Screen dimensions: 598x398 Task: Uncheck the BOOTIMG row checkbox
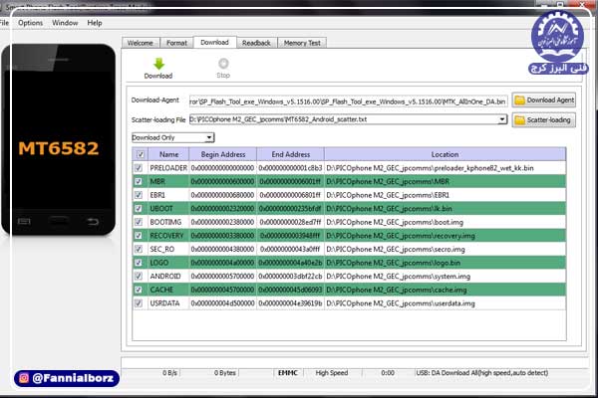click(139, 222)
